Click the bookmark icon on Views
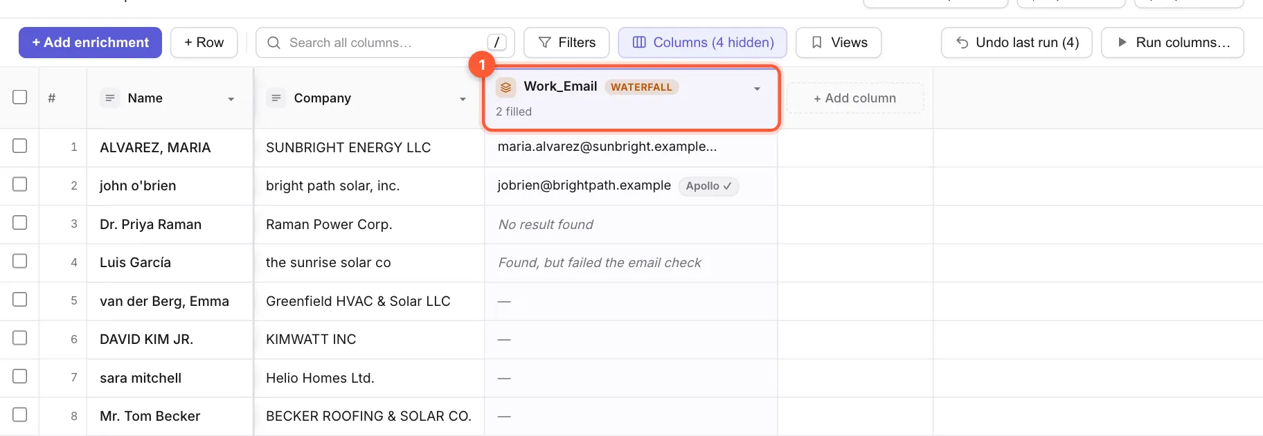 (817, 43)
